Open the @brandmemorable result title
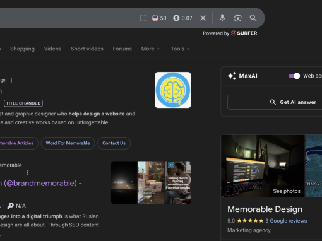322x241 pixels. [x=41, y=183]
